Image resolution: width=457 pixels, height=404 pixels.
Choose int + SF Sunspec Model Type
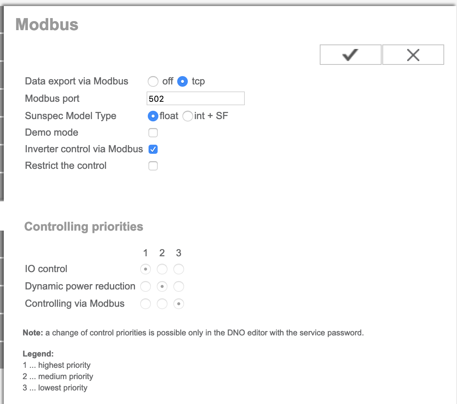188,116
